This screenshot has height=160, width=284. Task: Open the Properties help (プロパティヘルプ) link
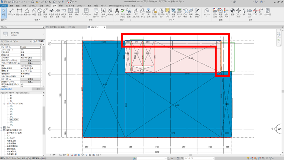point(6,89)
